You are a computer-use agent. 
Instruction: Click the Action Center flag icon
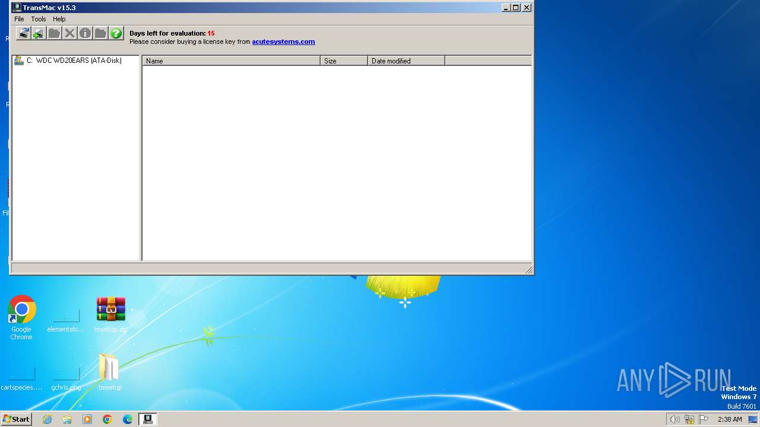[704, 419]
